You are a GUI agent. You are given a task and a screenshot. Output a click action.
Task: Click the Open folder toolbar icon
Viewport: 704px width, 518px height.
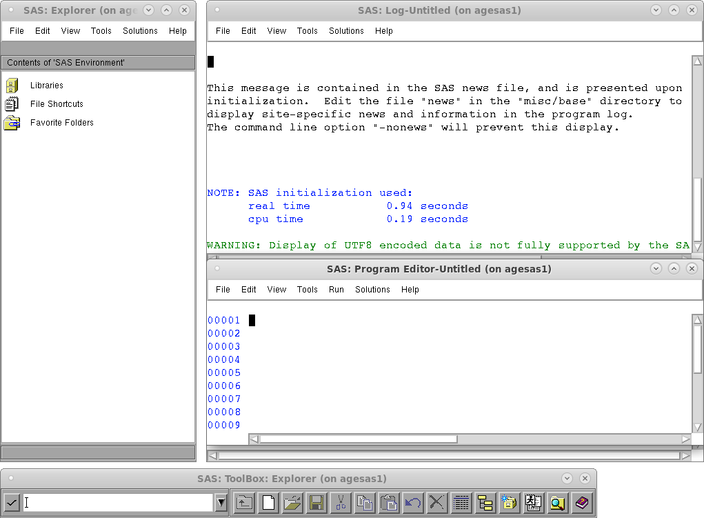tap(292, 503)
